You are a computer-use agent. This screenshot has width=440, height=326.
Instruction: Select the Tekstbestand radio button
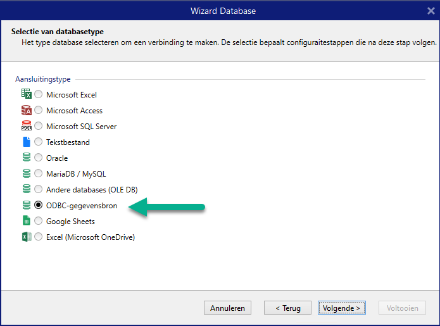(39, 142)
